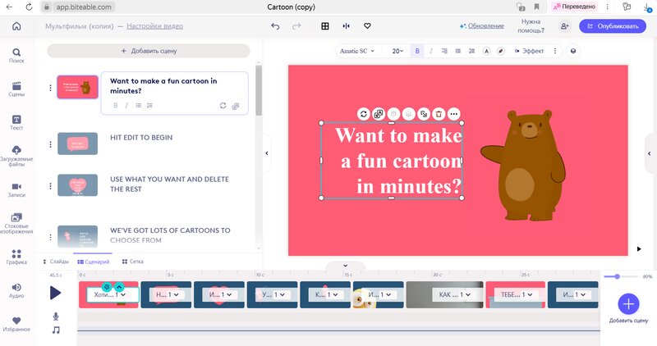Click the Опубликовать button
This screenshot has height=346, width=657.
[x=612, y=26]
